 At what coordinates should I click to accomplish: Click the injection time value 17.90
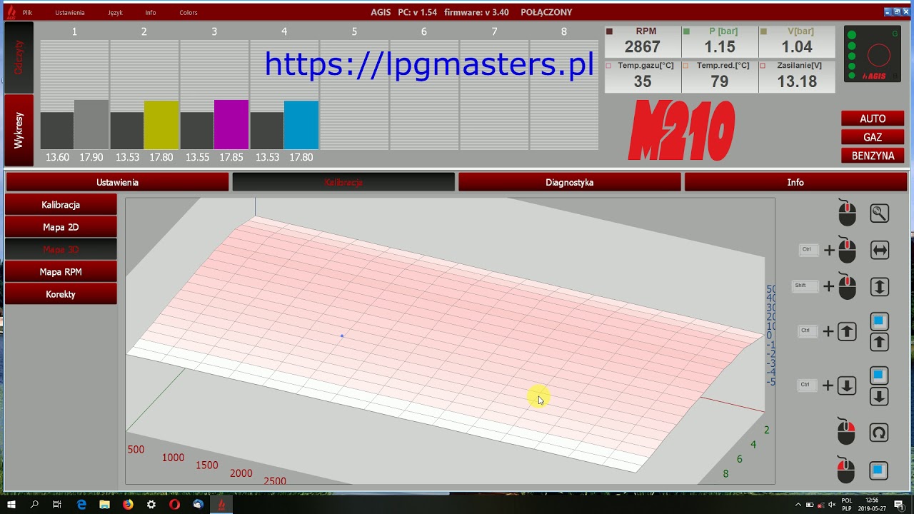point(91,157)
